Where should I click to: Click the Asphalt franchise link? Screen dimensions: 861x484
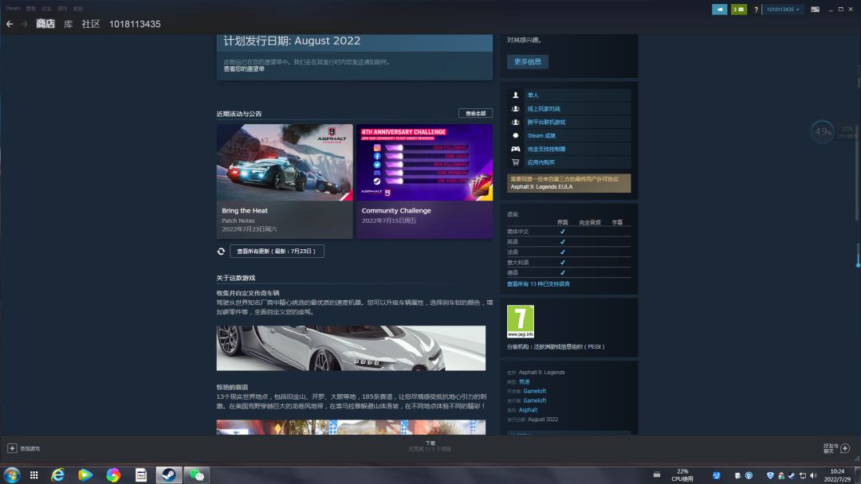528,410
